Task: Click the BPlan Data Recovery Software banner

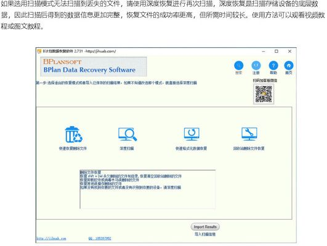Action: pos(94,66)
